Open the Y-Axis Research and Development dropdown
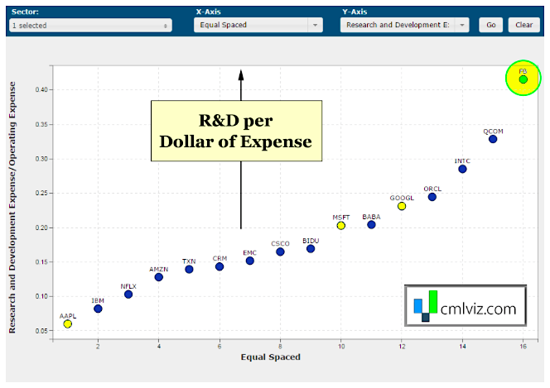Viewport: 550px width, 388px height. click(404, 25)
